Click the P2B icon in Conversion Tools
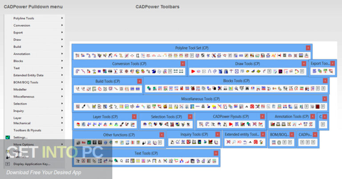 tap(110, 71)
